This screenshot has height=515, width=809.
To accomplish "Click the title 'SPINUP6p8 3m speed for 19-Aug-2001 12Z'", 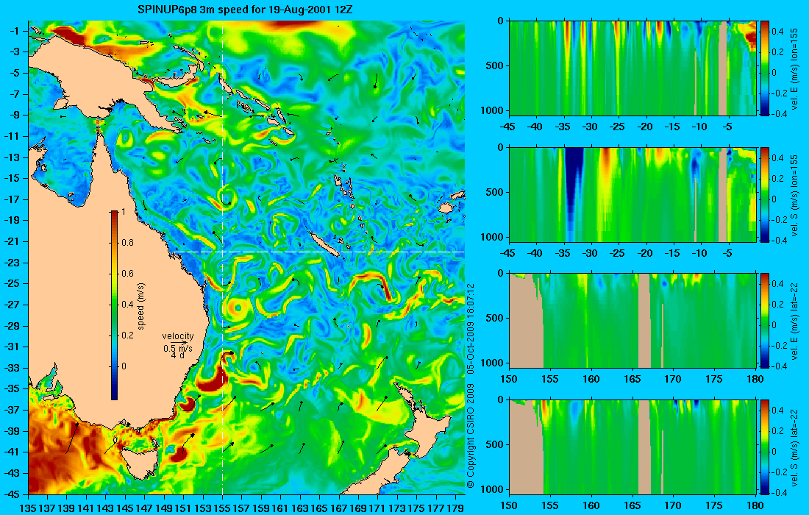I will point(246,10).
